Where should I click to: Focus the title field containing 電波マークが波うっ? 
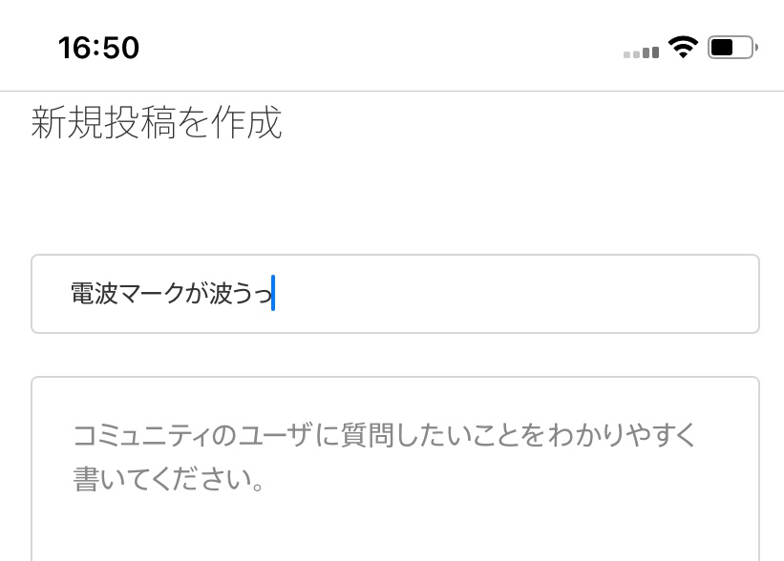(x=394, y=294)
